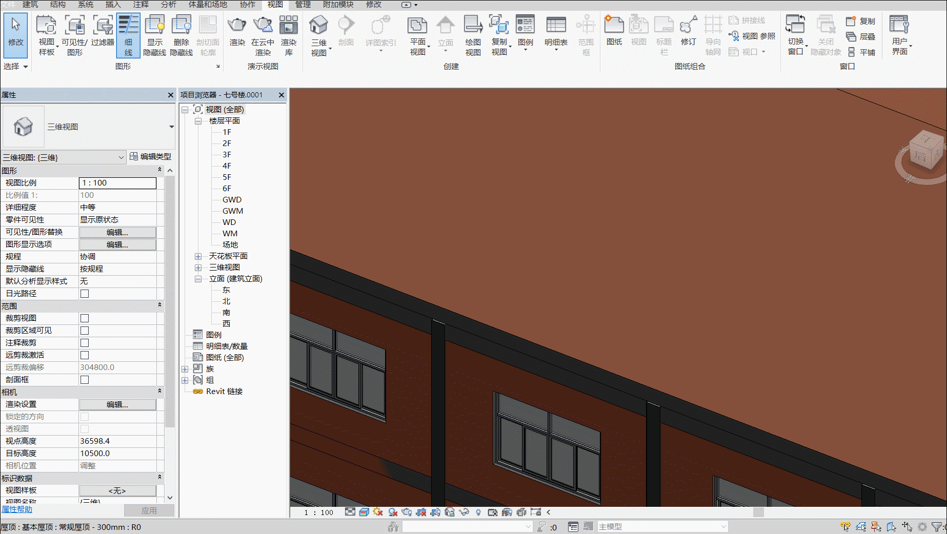Image resolution: width=947 pixels, height=534 pixels.
Task: Toggle 裁剪区域可见 checkbox
Action: [x=85, y=331]
